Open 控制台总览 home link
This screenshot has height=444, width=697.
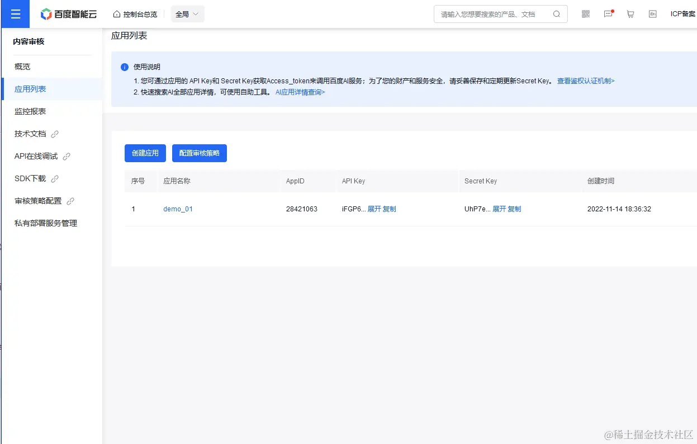pyautogui.click(x=135, y=14)
